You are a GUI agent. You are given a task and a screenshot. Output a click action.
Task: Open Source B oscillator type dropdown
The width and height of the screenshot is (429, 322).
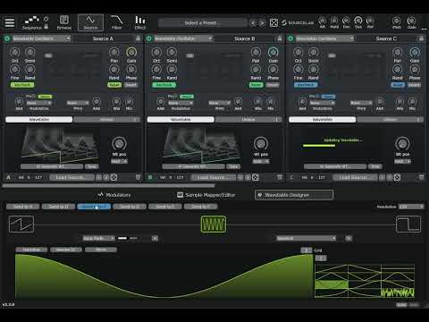pyautogui.click(x=183, y=38)
